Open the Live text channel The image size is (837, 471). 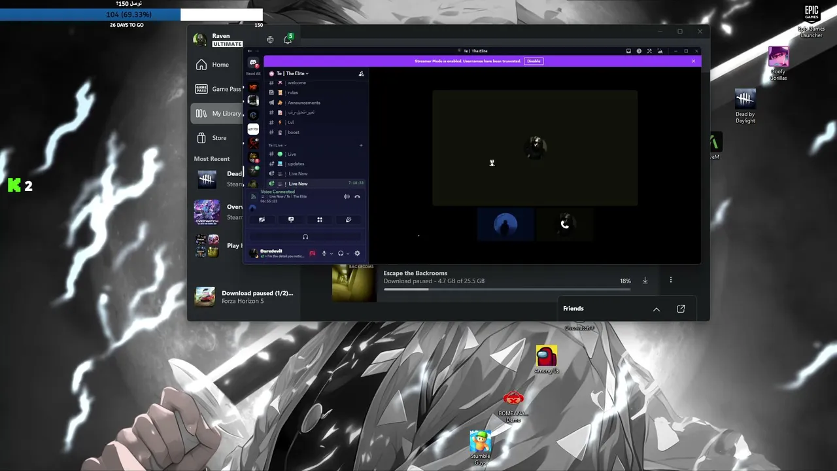click(316, 154)
